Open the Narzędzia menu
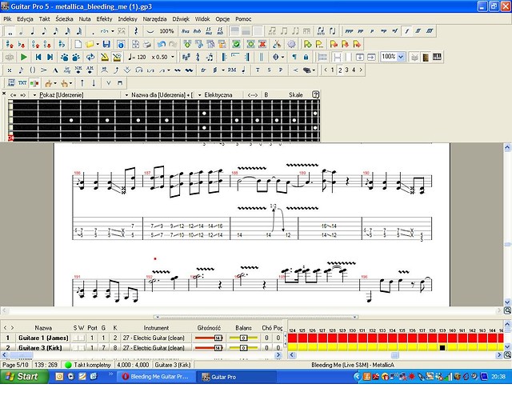The image size is (512, 400). click(x=154, y=19)
